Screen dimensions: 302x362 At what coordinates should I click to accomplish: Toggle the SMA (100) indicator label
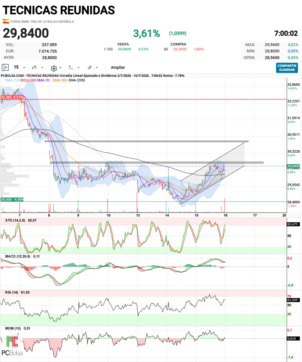tap(13, 80)
